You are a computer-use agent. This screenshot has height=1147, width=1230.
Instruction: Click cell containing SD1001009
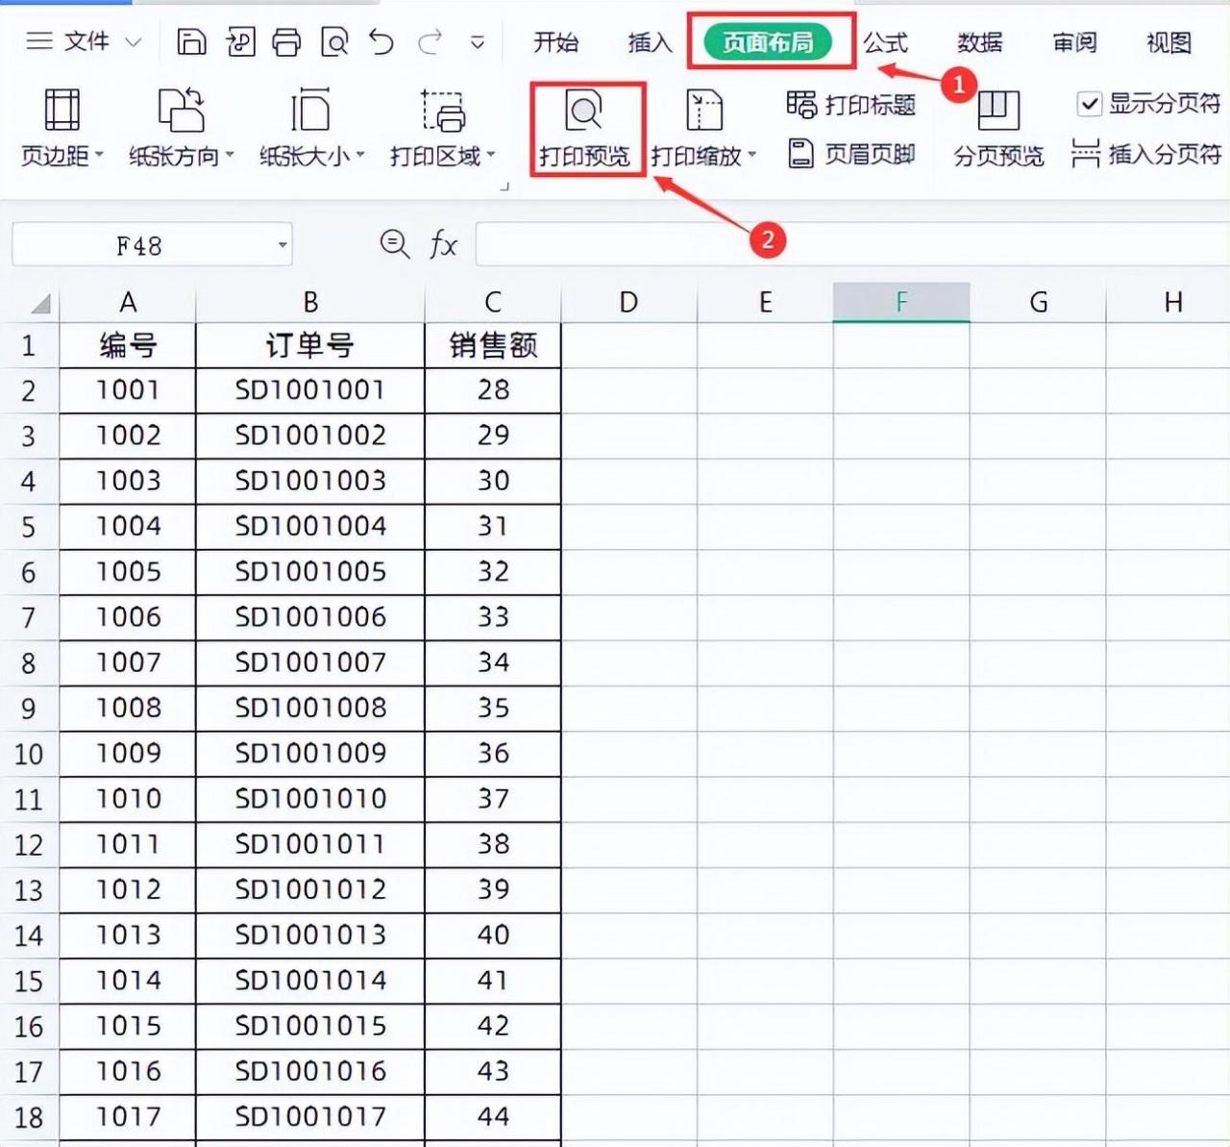click(310, 754)
